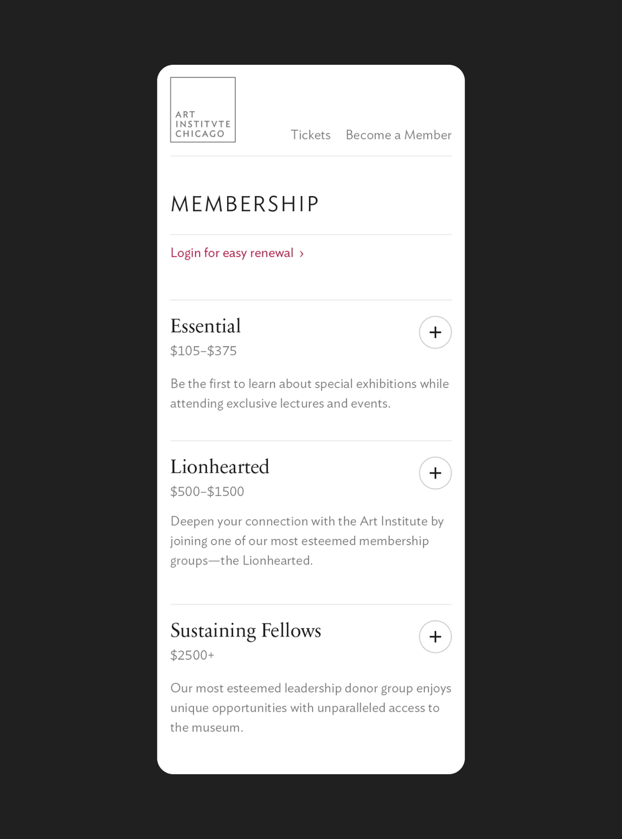Viewport: 622px width, 839px height.
Task: Open the Tickets nav item
Action: click(310, 135)
